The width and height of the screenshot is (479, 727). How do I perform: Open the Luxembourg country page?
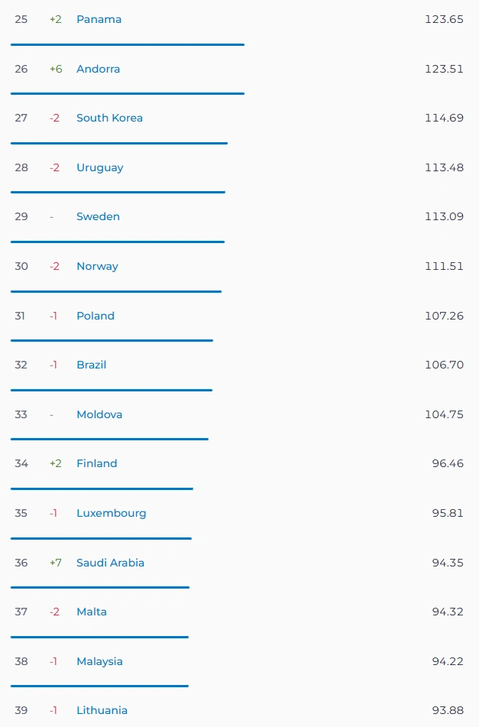112,513
